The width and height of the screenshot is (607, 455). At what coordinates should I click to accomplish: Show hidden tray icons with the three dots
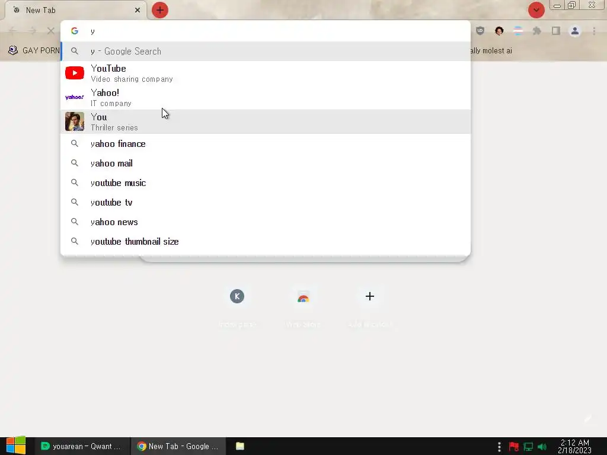point(499,447)
